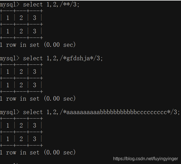The height and width of the screenshot is (164, 181).
Task: Click the header cell '1' in third table
Action: [8, 125]
